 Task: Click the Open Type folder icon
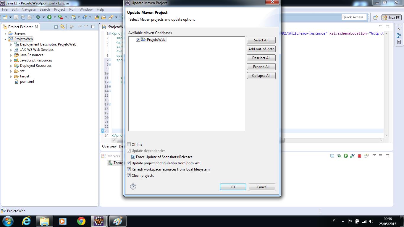97,17
